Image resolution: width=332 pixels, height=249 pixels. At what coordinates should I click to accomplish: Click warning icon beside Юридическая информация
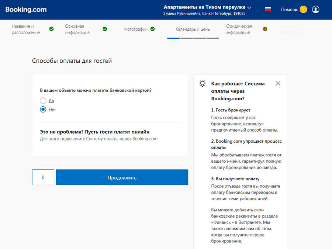[x=265, y=29]
